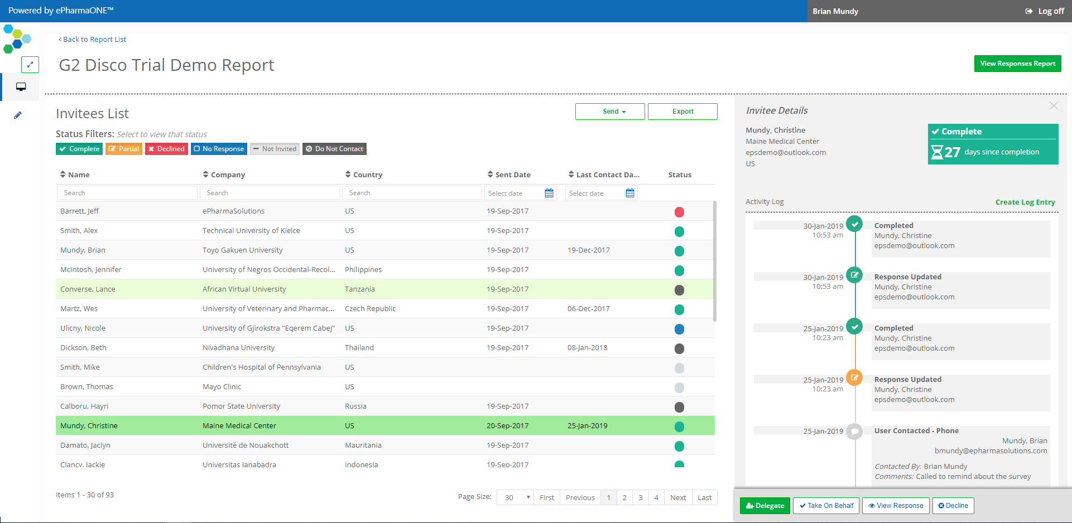Go to page 2 of invitees

coord(624,497)
